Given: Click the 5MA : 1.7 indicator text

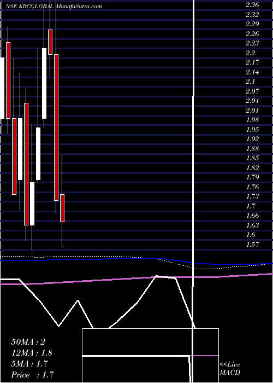Looking at the screenshot, I should pos(30,364).
